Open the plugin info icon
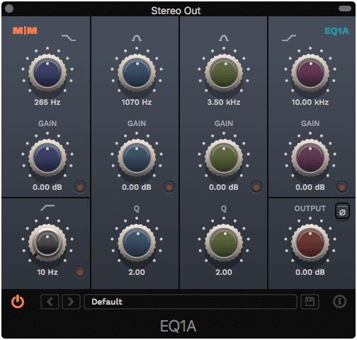 click(339, 302)
